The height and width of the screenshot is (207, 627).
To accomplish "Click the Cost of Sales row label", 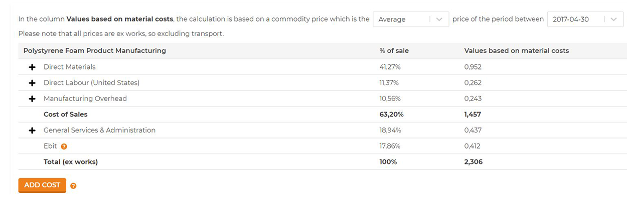I will [x=66, y=114].
